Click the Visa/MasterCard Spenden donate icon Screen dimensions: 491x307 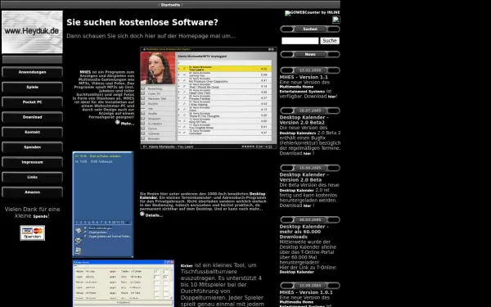[x=33, y=233]
